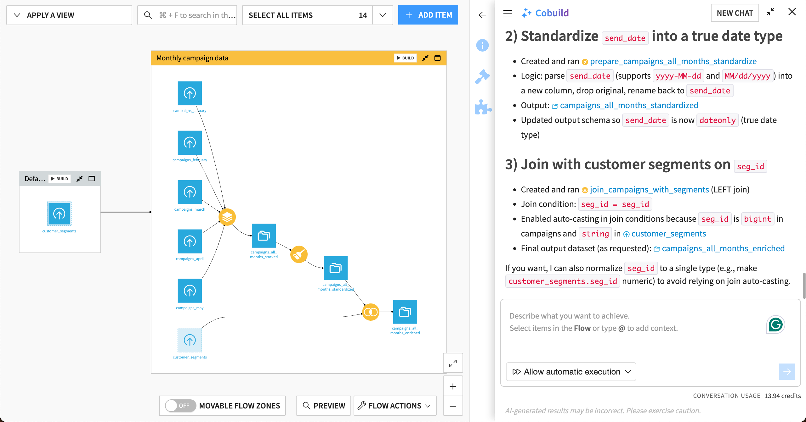Open the info details sidebar icon
This screenshot has height=422, width=806.
click(482, 45)
